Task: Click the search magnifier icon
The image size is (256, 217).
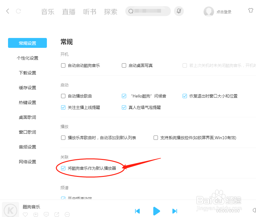Action: 131,11
